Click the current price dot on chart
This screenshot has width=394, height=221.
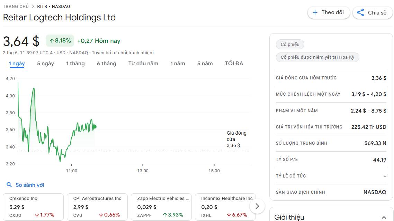95,126
